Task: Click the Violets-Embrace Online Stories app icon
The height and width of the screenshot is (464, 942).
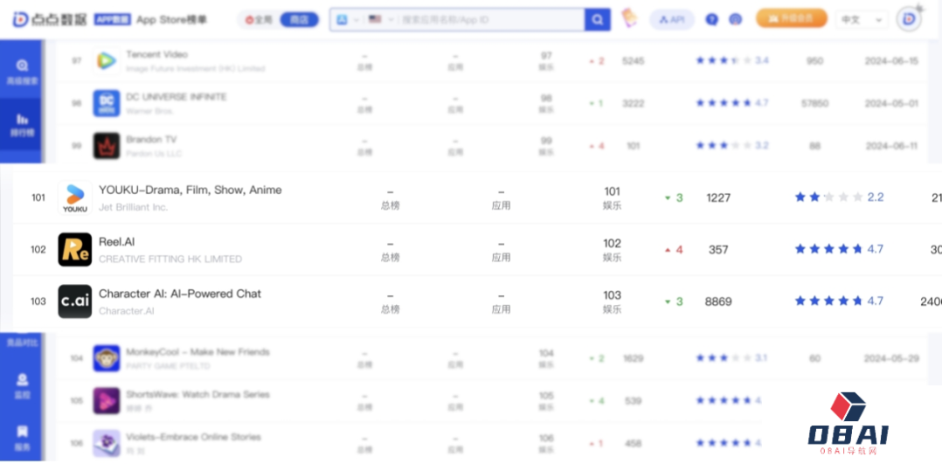Action: pyautogui.click(x=107, y=443)
